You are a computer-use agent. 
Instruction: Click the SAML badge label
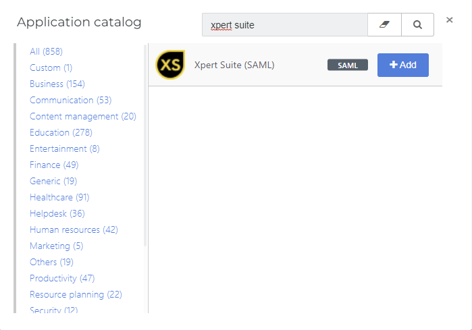348,65
